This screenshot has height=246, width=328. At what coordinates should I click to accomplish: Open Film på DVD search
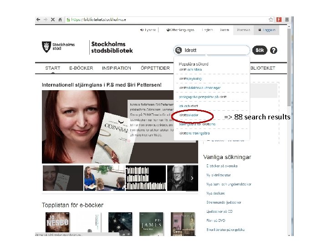[x=216, y=220]
